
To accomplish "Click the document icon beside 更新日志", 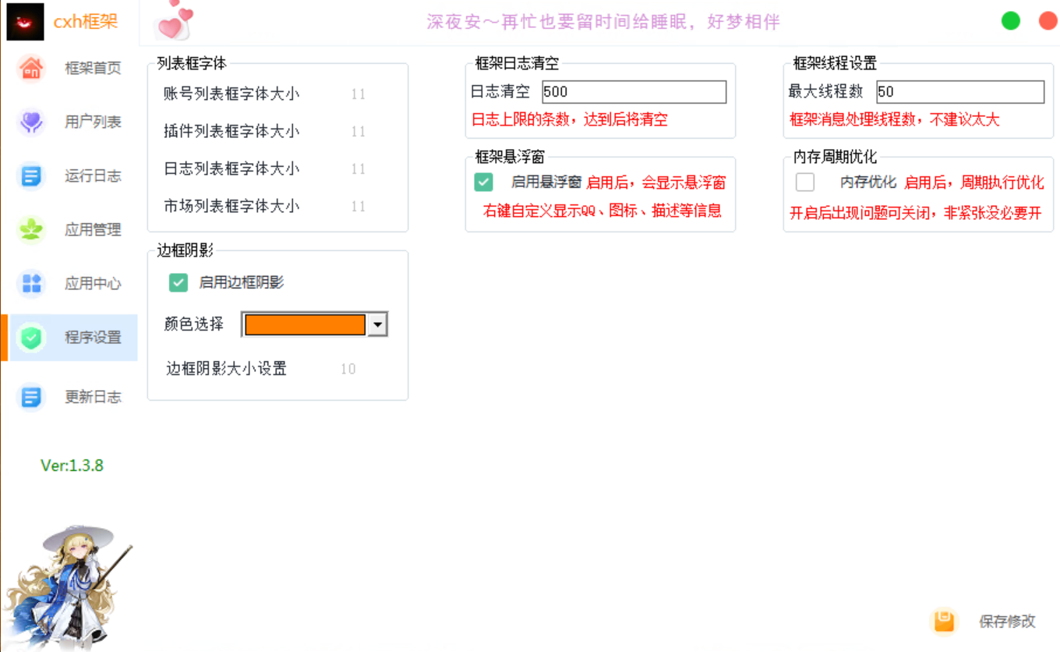I will tap(31, 397).
